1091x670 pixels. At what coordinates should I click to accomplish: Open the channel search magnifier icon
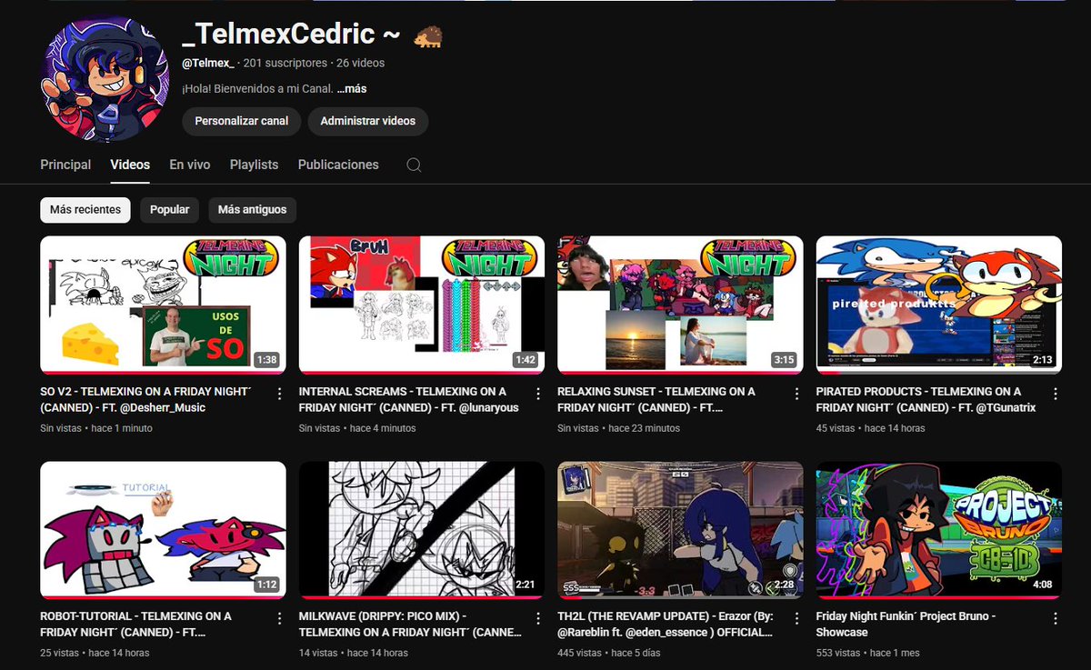[414, 165]
